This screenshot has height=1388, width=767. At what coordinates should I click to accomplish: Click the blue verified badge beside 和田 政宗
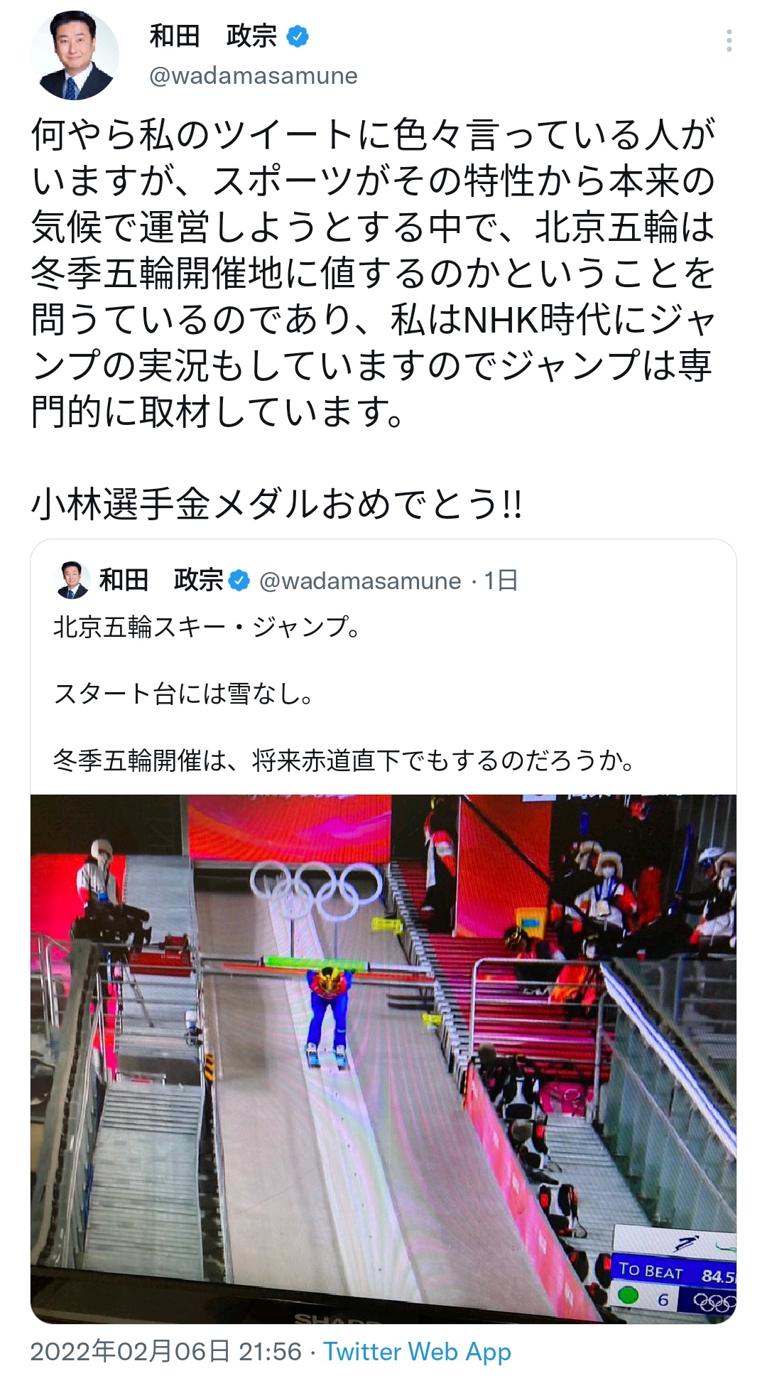(298, 36)
